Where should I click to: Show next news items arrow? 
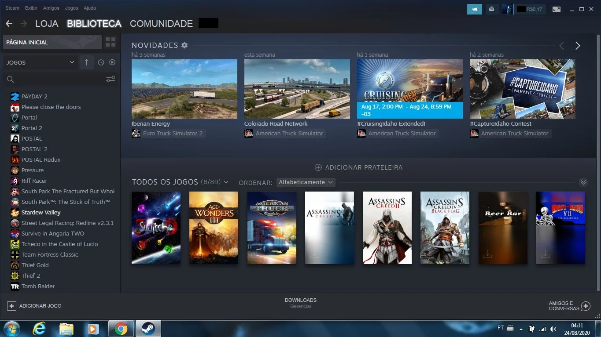[x=578, y=46]
